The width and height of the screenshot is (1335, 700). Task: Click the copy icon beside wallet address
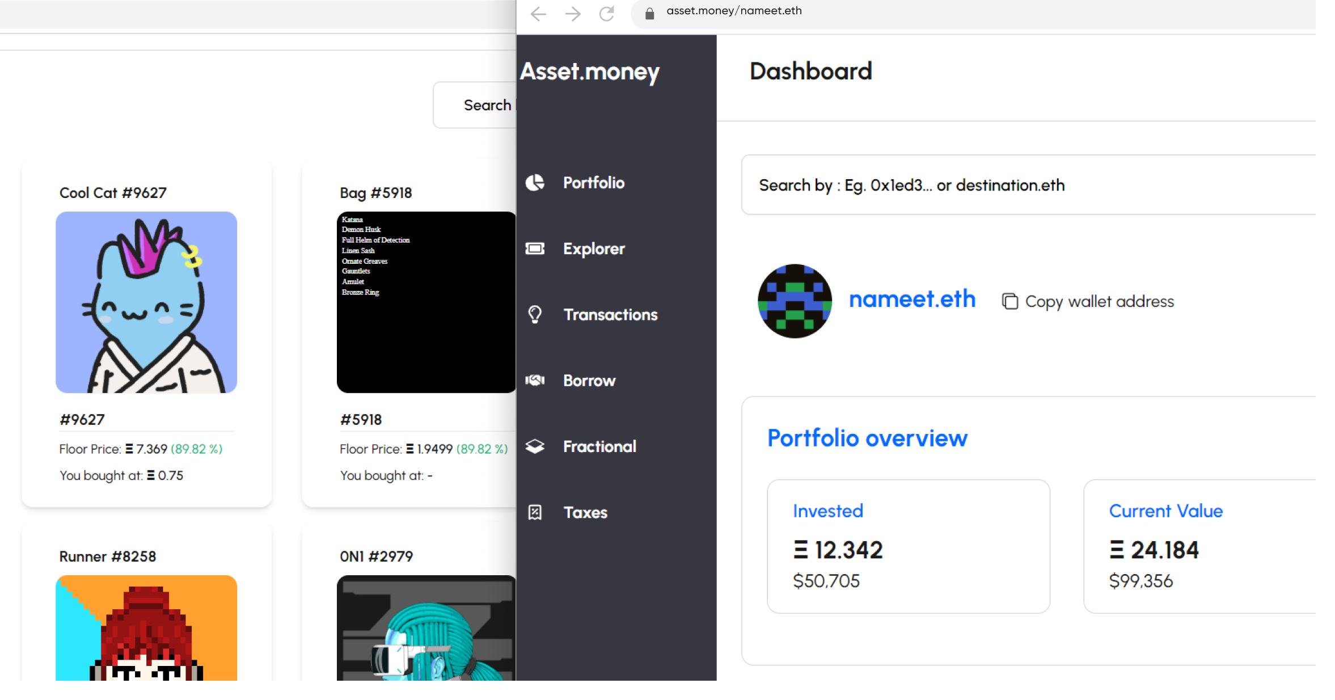click(1009, 301)
